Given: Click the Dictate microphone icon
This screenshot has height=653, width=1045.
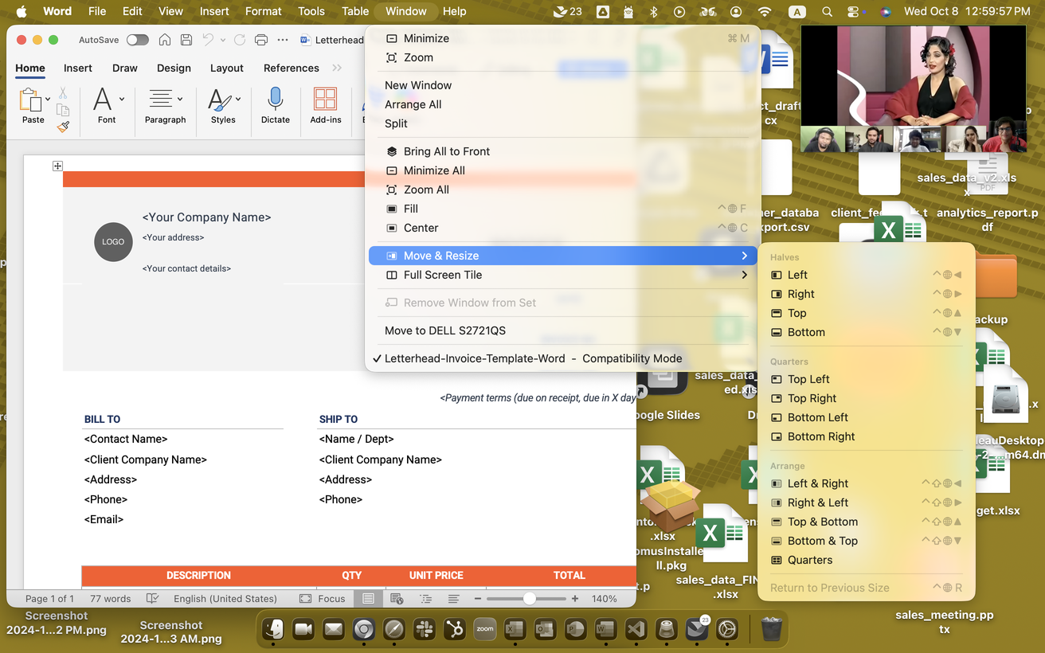Looking at the screenshot, I should [x=275, y=105].
